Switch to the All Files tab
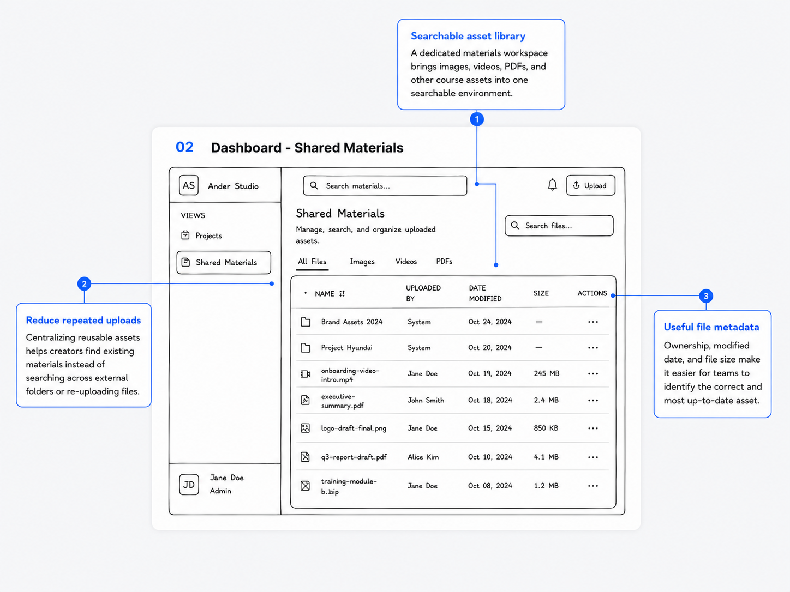 pyautogui.click(x=312, y=262)
